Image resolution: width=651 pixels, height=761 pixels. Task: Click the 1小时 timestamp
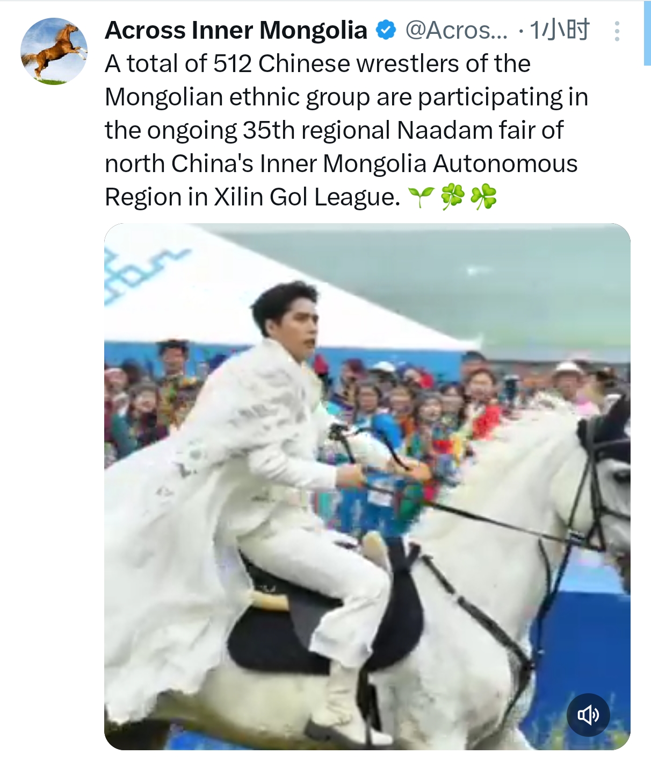click(x=560, y=30)
